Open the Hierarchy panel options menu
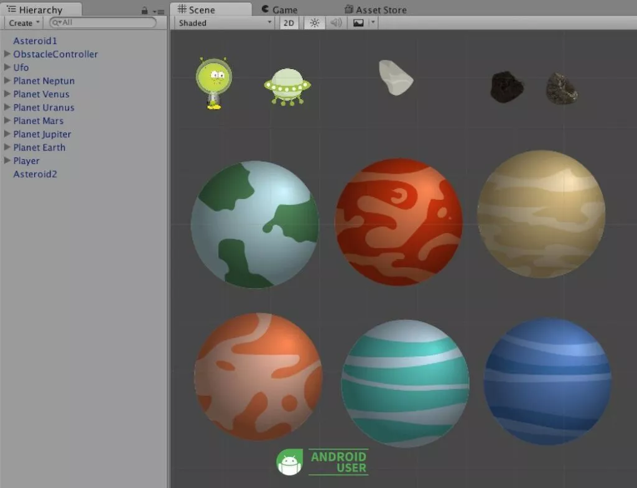Screen dimensions: 637x488 click(x=159, y=12)
